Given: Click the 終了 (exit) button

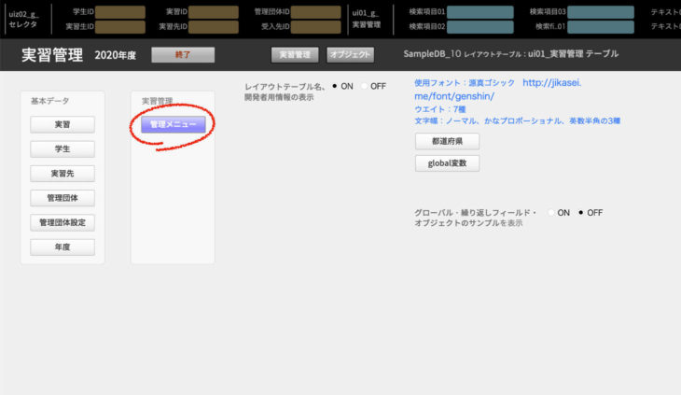Looking at the screenshot, I should (x=182, y=55).
